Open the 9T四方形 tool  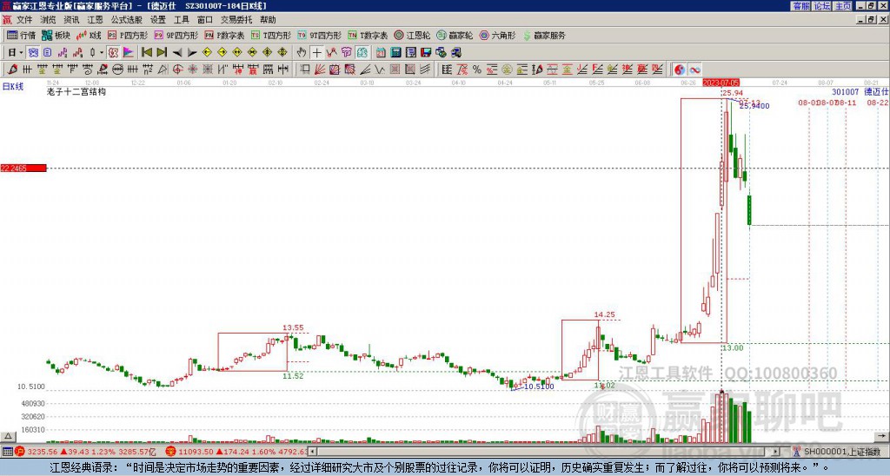(x=319, y=35)
